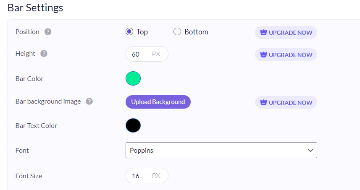Click the Bar background image label
This screenshot has height=190, width=360.
48,102
